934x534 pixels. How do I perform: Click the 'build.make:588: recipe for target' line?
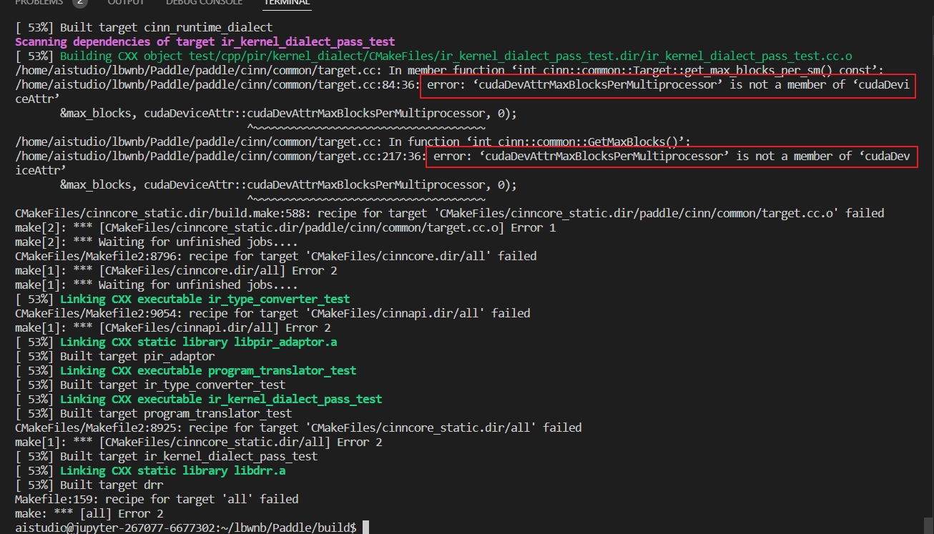click(449, 214)
